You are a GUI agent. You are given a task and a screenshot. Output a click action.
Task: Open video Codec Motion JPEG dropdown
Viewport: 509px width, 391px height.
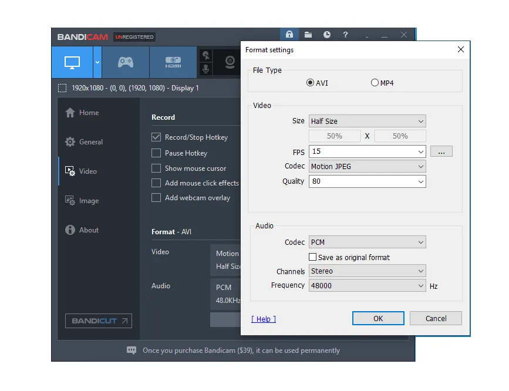(x=367, y=167)
